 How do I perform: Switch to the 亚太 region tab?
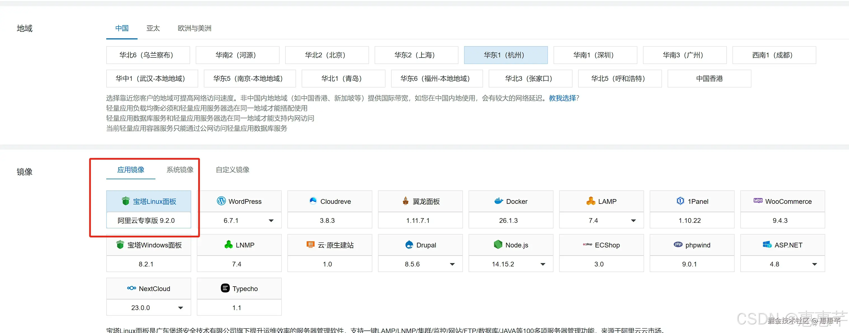coord(153,28)
